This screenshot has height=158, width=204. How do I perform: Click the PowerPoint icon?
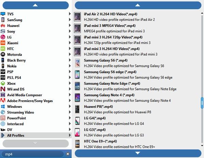coord(3,118)
